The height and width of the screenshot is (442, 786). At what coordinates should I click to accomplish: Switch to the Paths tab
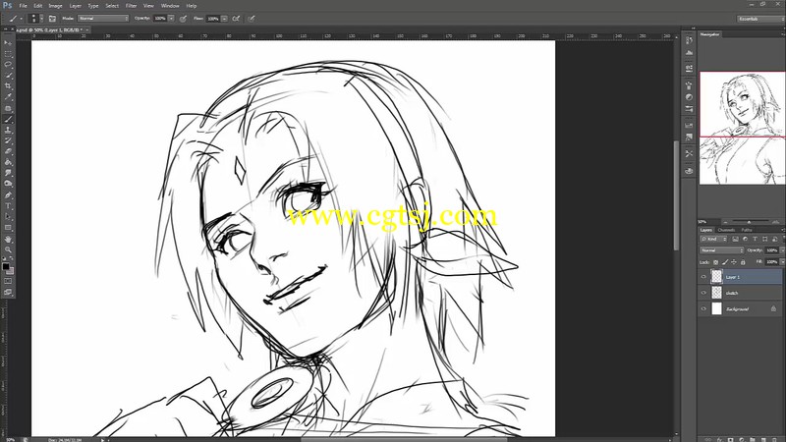click(747, 230)
